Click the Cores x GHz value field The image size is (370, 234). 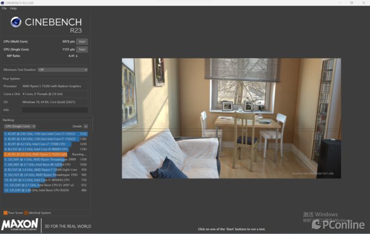click(x=55, y=94)
